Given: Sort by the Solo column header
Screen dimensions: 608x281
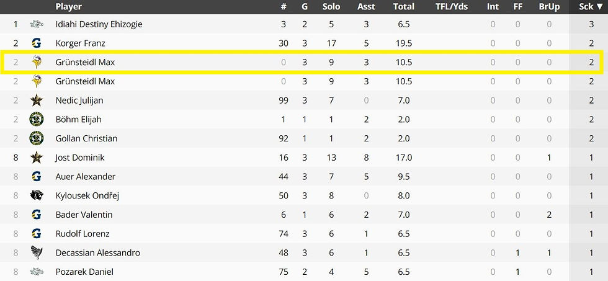Looking at the screenshot, I should 331,7.
